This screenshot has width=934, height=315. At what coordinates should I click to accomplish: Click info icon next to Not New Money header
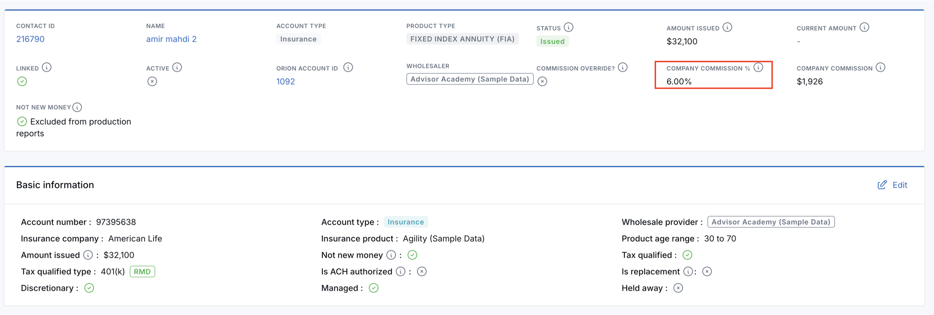point(77,107)
